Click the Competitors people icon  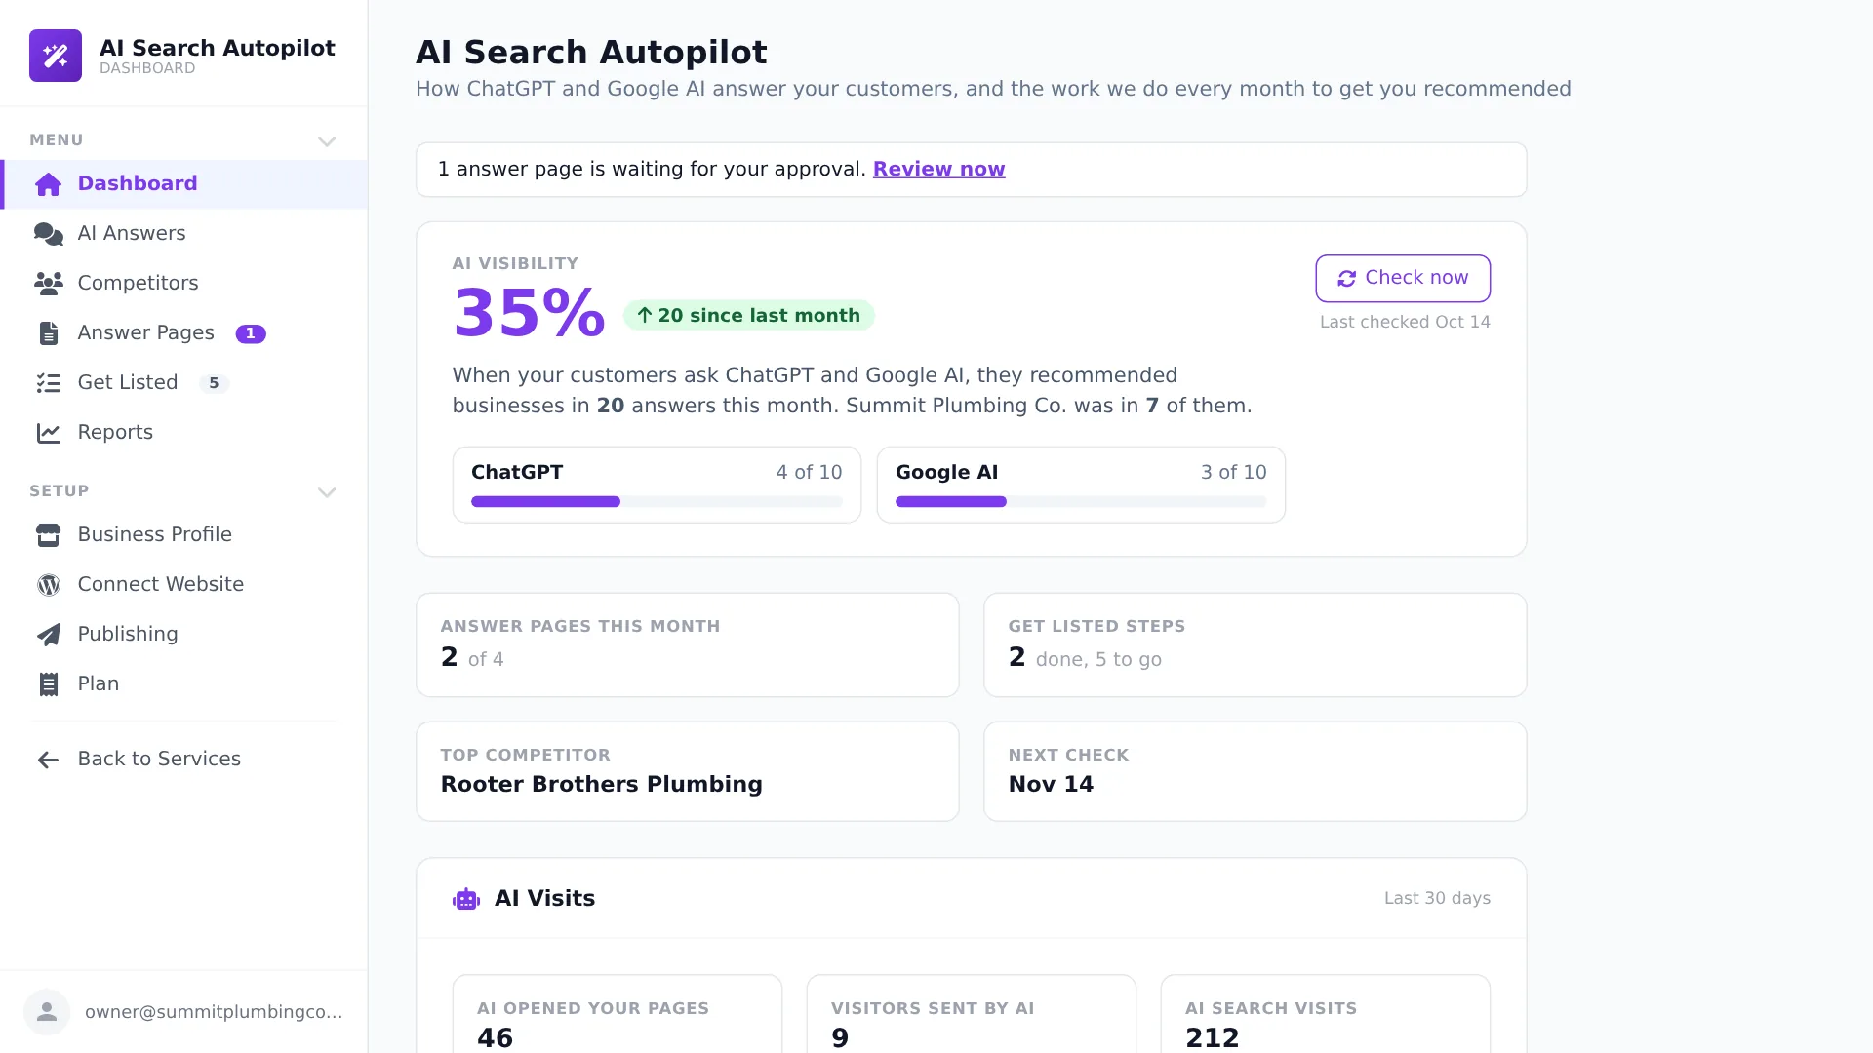(x=48, y=284)
